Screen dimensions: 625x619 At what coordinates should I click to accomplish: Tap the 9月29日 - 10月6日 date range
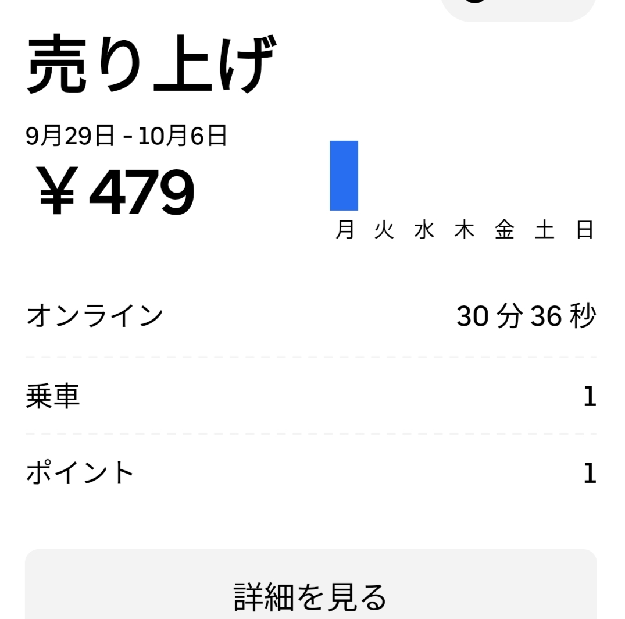[x=126, y=136]
